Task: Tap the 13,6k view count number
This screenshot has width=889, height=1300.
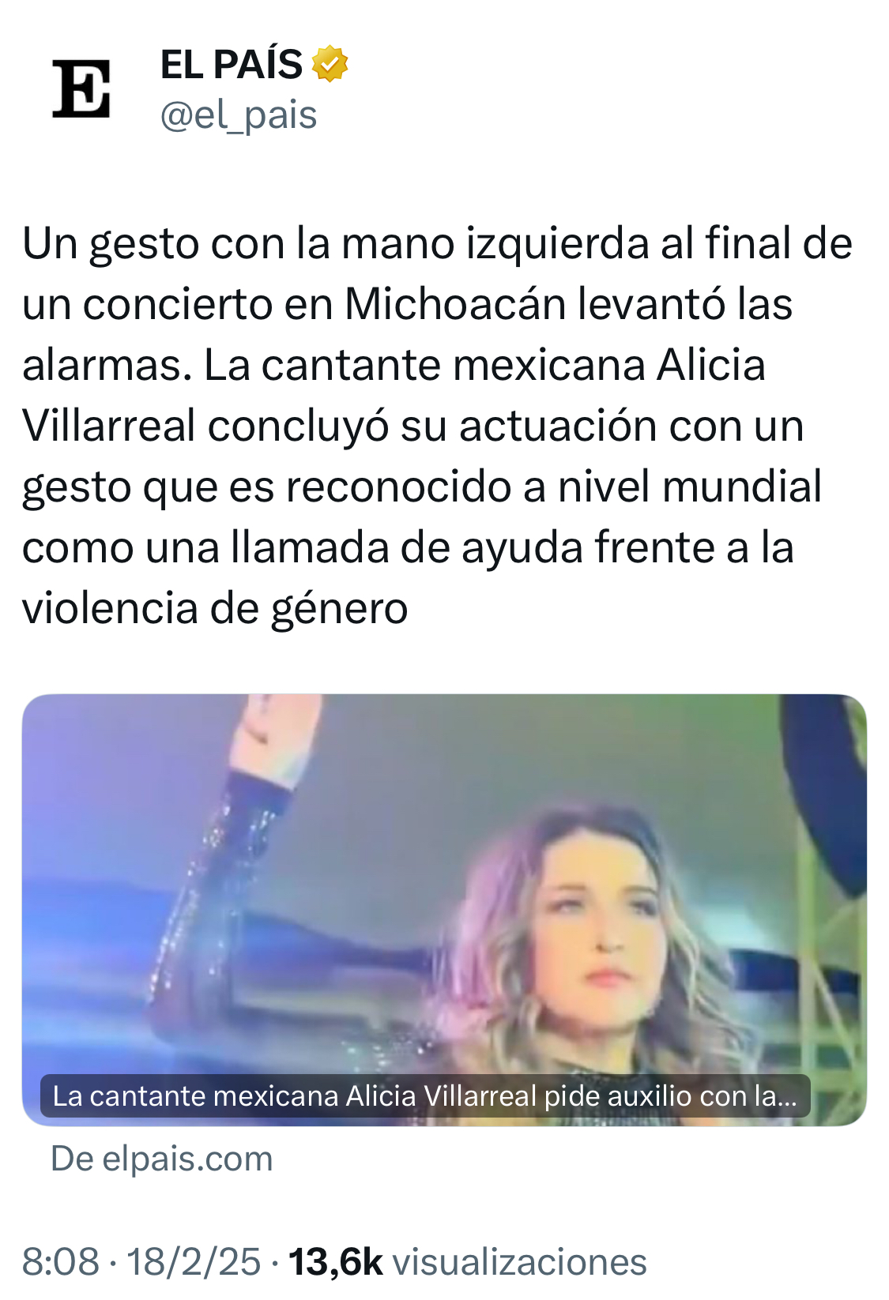Action: click(336, 1261)
